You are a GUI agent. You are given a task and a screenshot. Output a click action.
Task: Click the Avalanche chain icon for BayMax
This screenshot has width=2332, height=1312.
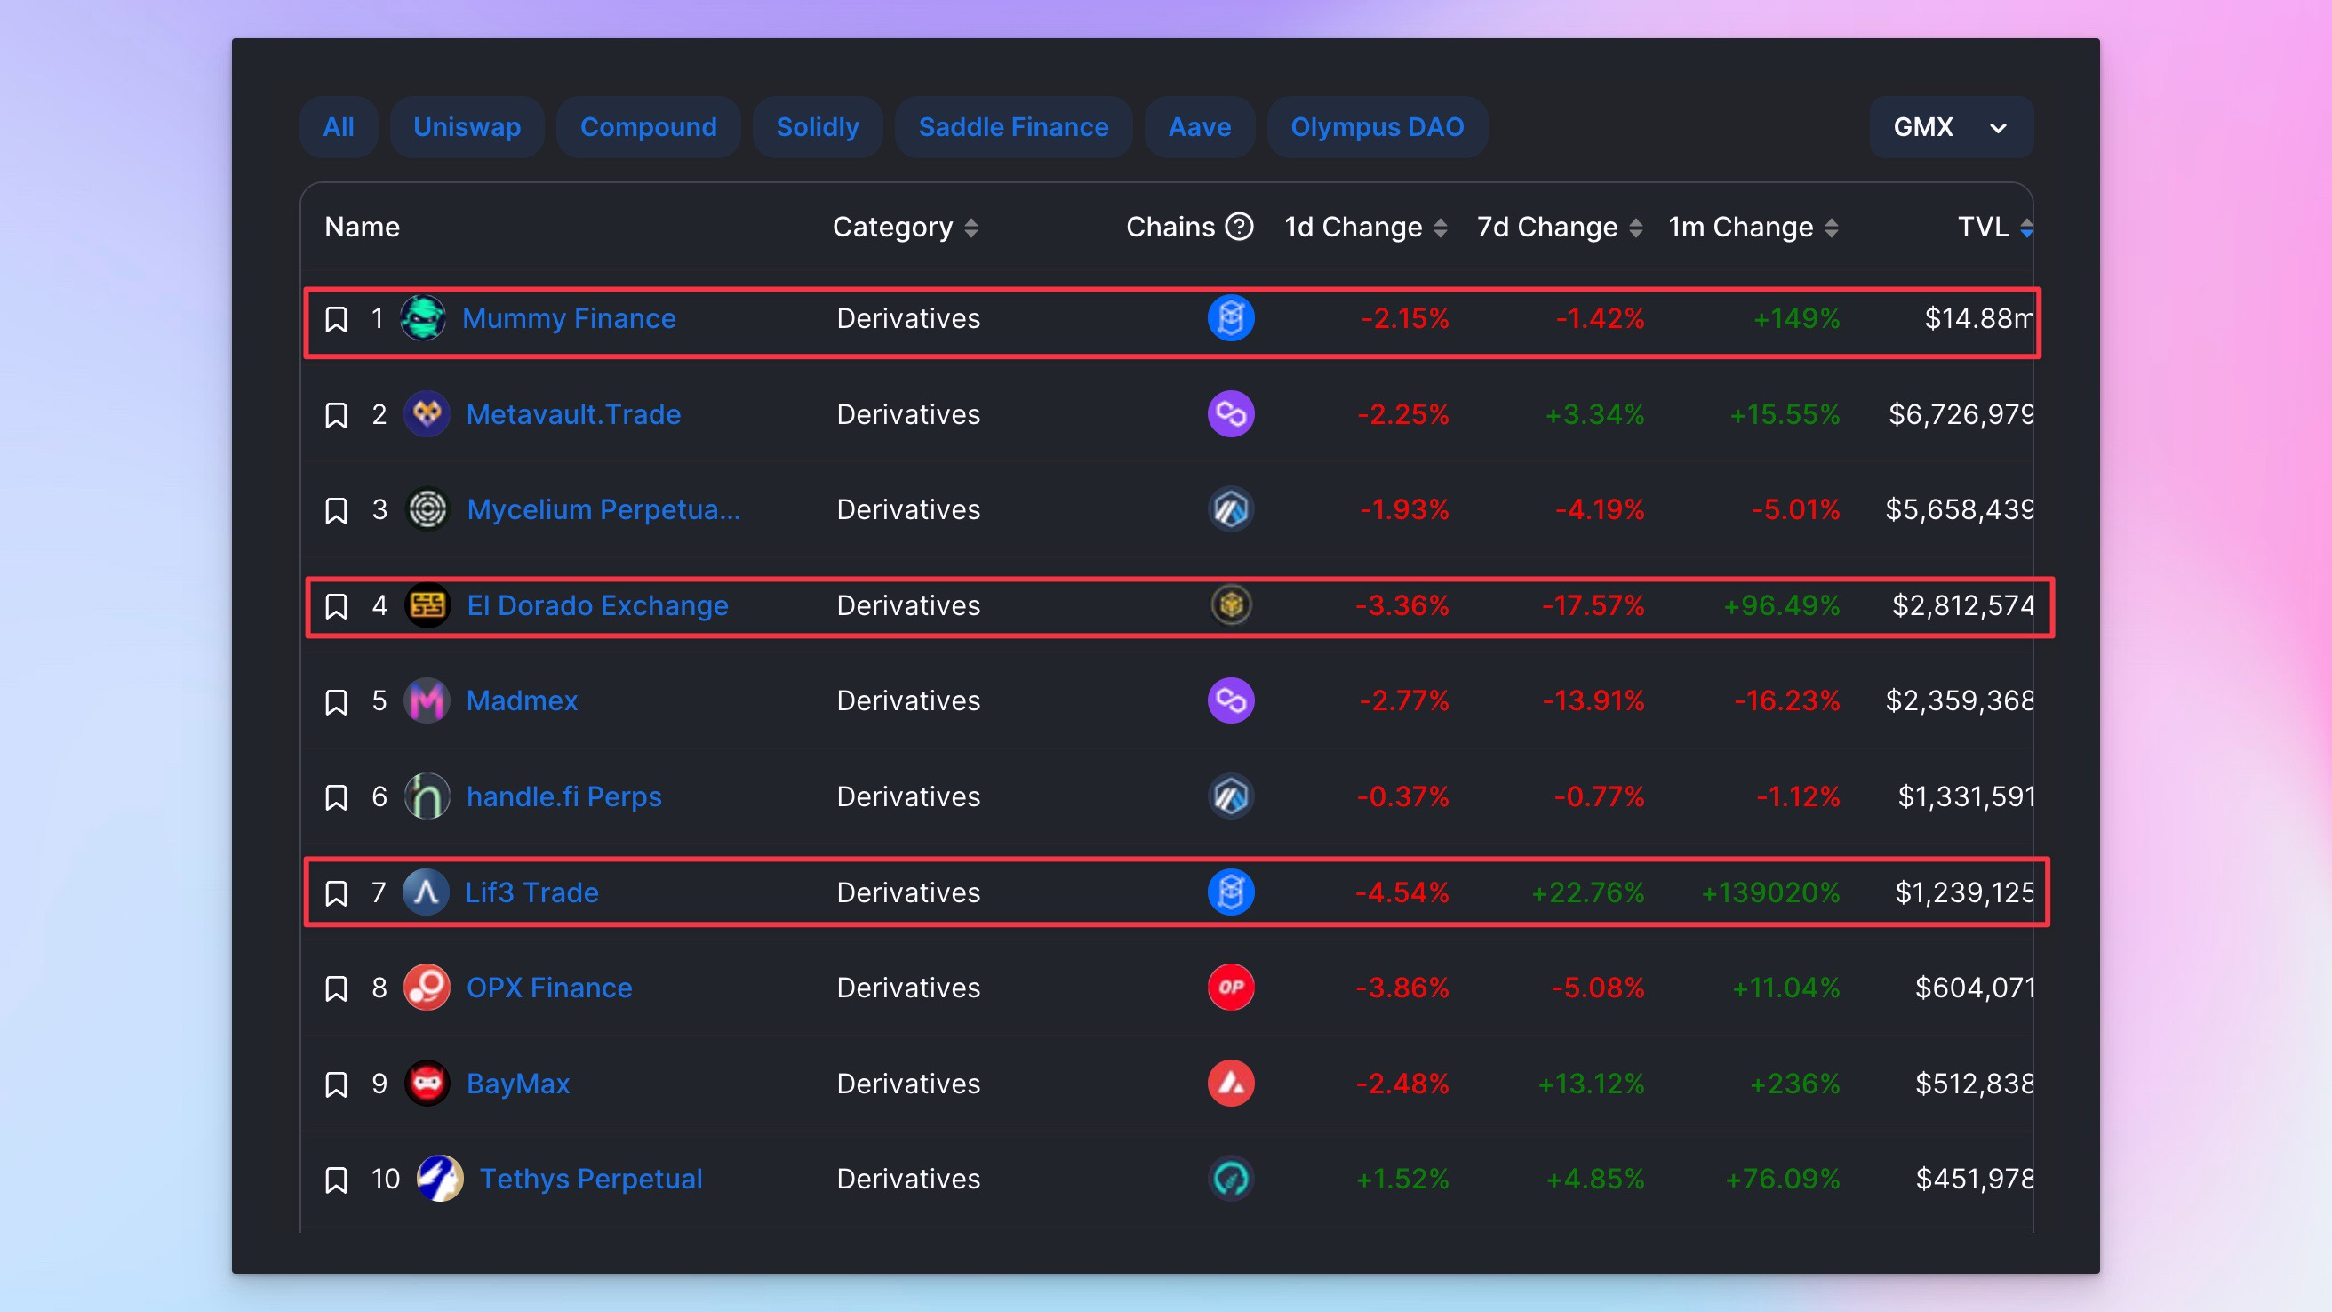click(1230, 1083)
